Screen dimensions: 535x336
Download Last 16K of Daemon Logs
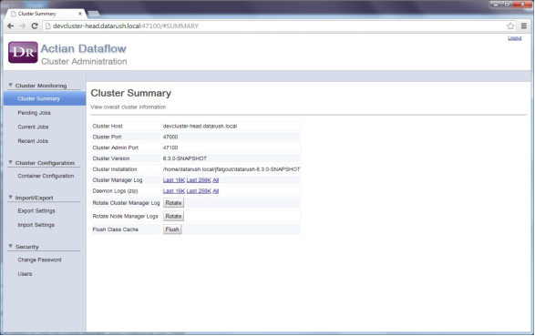click(174, 191)
